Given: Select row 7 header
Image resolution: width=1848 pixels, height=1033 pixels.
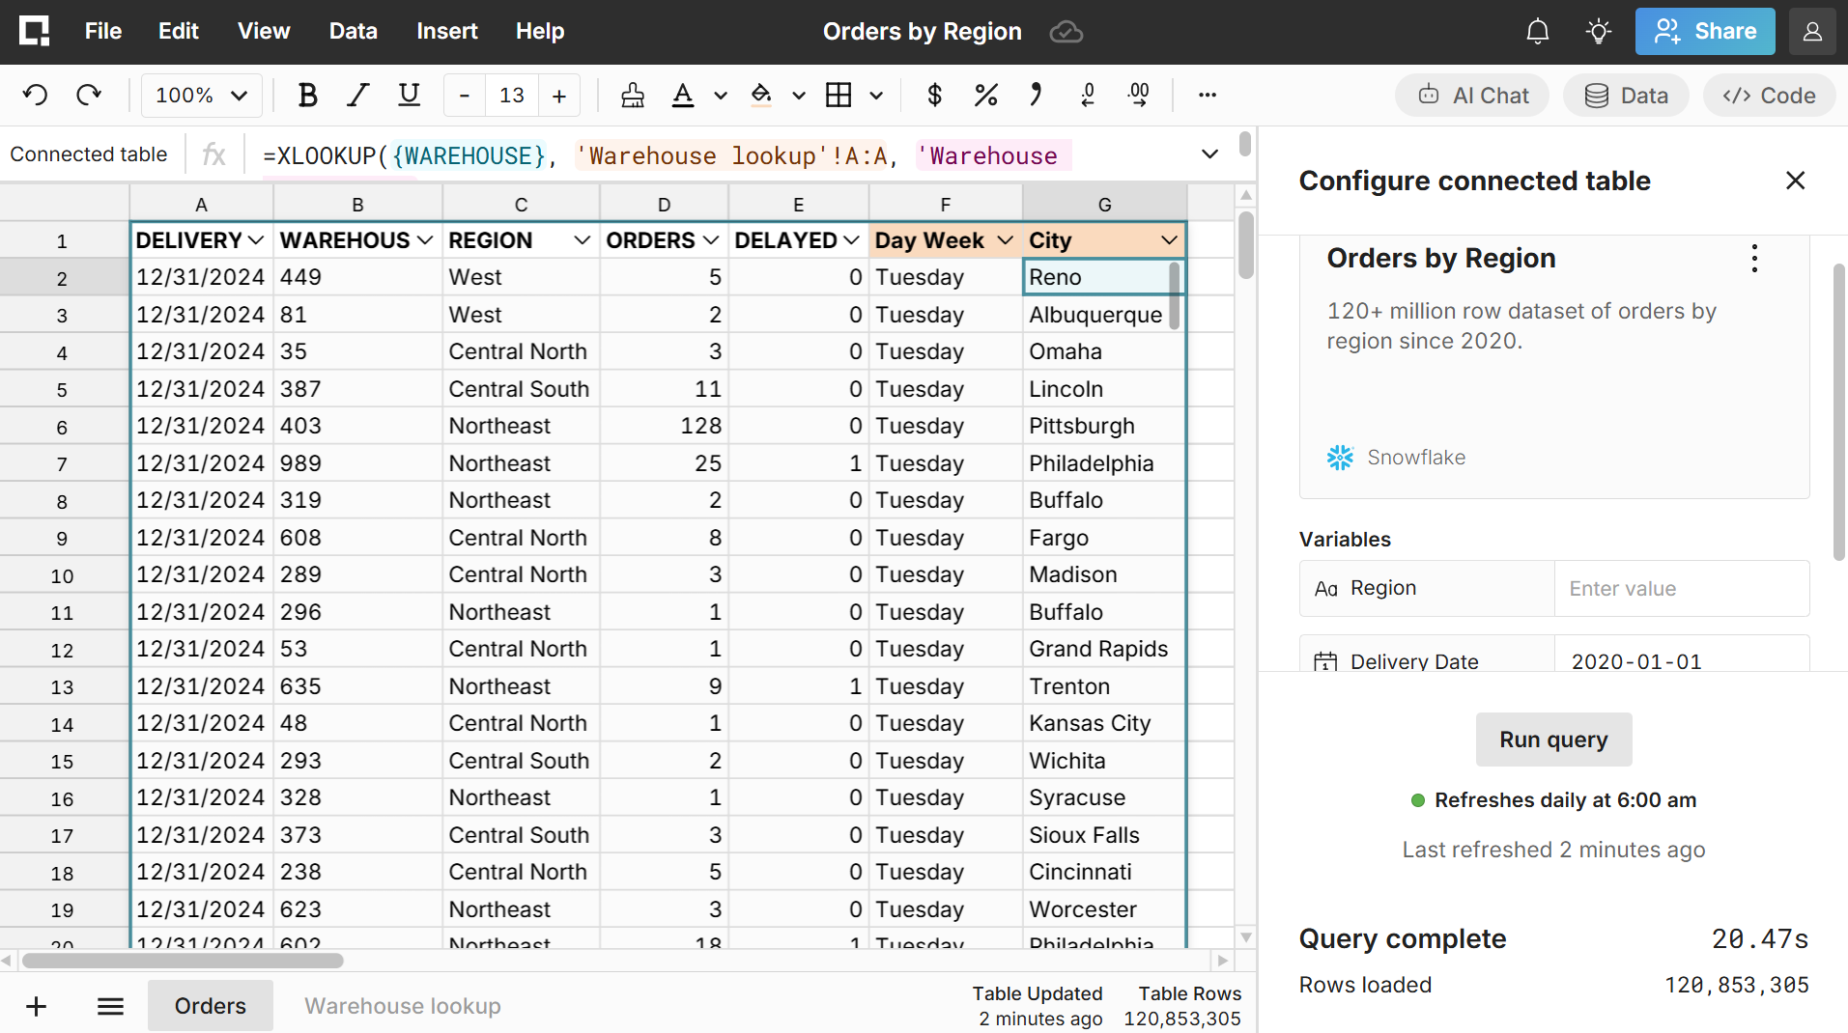Looking at the screenshot, I should click(63, 463).
